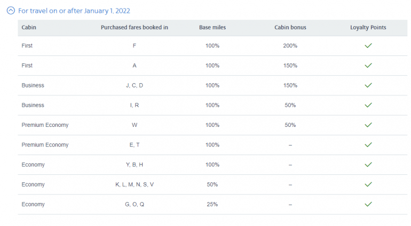Click the checkmark in the E, T row
The width and height of the screenshot is (411, 226).
tap(368, 144)
